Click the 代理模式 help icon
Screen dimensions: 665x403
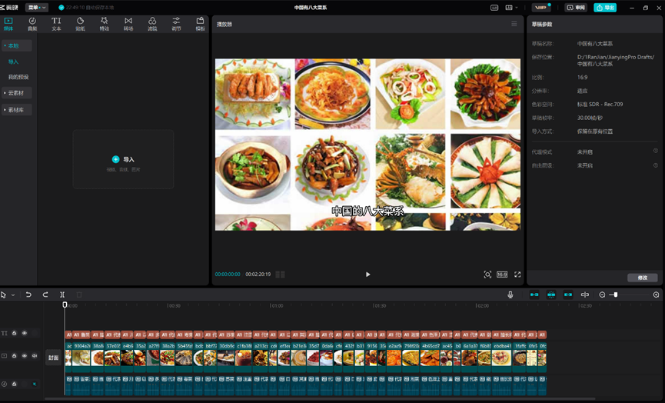656,151
